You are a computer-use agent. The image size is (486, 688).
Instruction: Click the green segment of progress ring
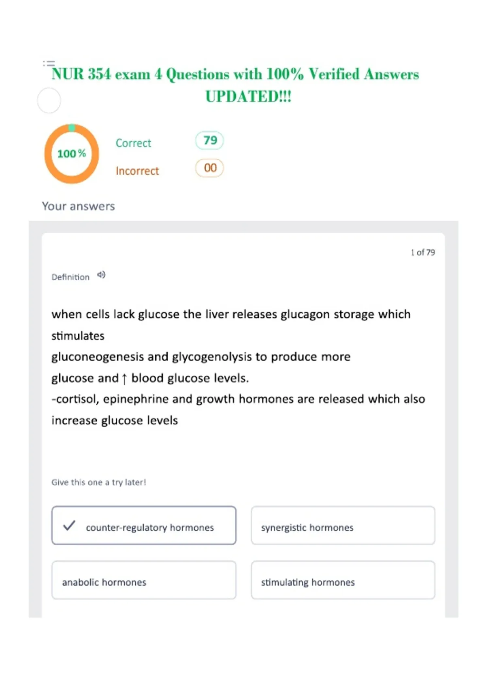pyautogui.click(x=72, y=128)
